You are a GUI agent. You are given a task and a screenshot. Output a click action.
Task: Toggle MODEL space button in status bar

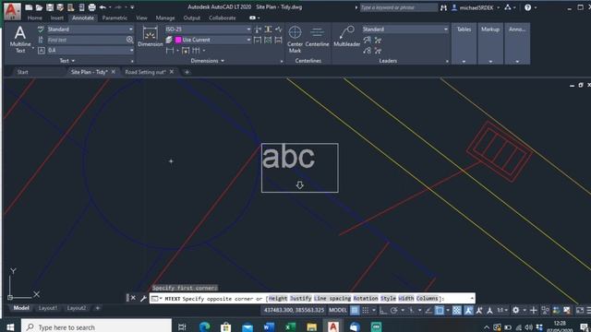tap(338, 310)
